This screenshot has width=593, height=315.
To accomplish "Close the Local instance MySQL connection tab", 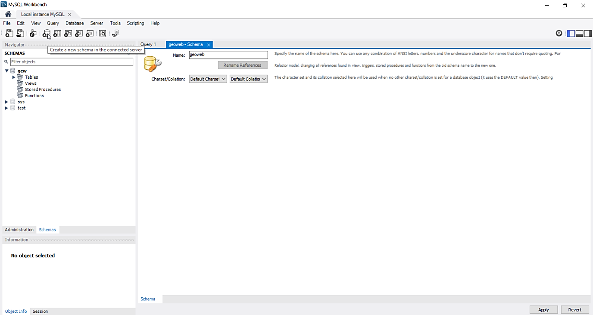I will pyautogui.click(x=70, y=14).
